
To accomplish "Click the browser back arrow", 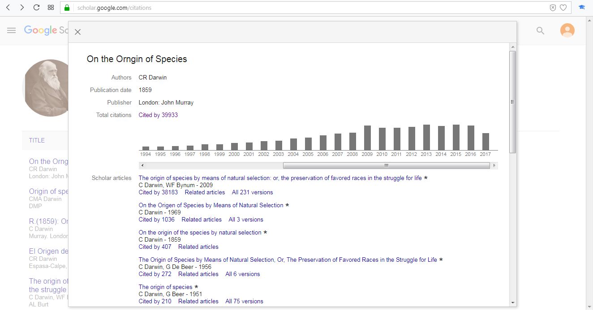I will point(8,8).
